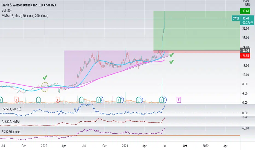The image size is (255, 150).
Task: Click the 16.00 price axis label
Action: (245, 65)
